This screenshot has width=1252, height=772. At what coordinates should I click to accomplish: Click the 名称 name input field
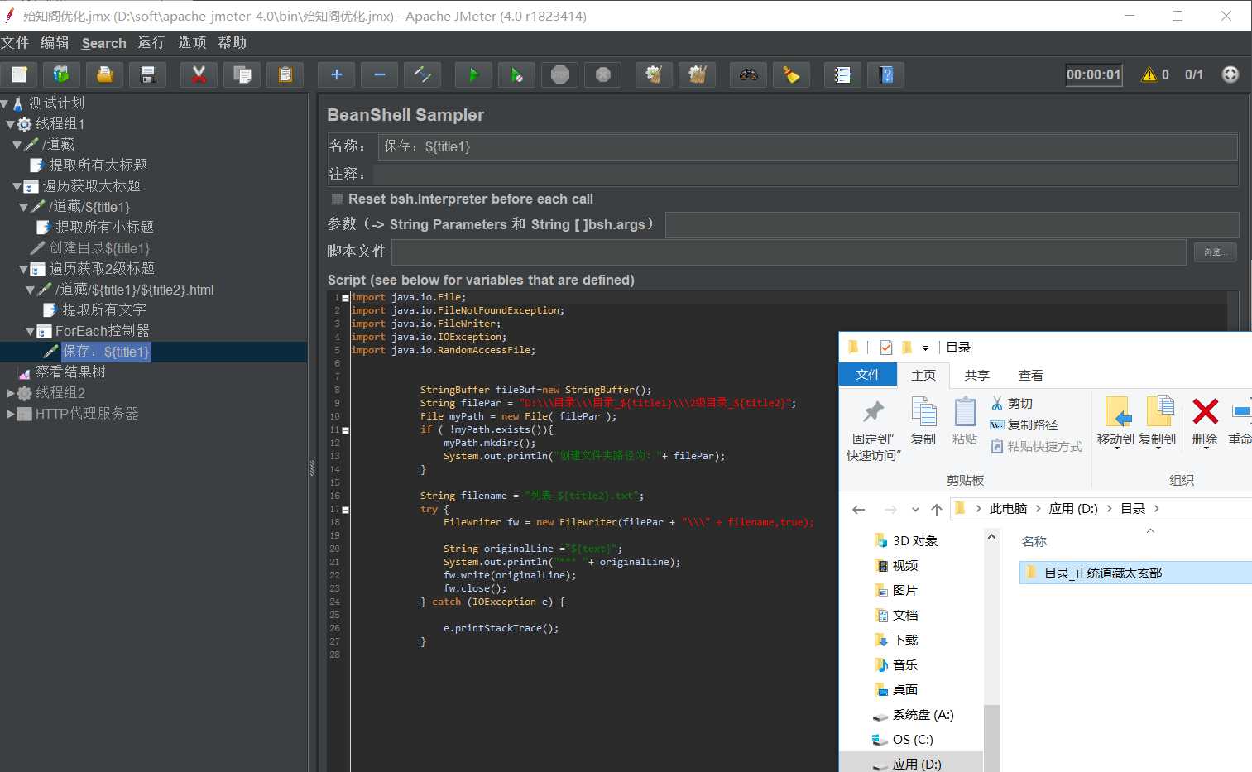coord(808,146)
